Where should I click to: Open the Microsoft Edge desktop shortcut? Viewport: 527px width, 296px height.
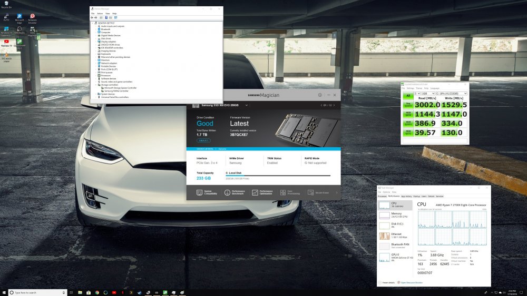coord(19,18)
